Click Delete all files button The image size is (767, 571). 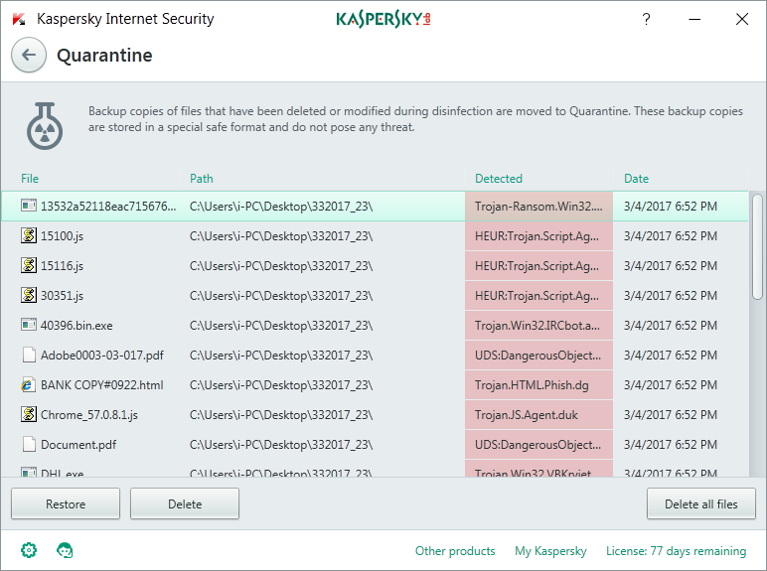tap(701, 503)
